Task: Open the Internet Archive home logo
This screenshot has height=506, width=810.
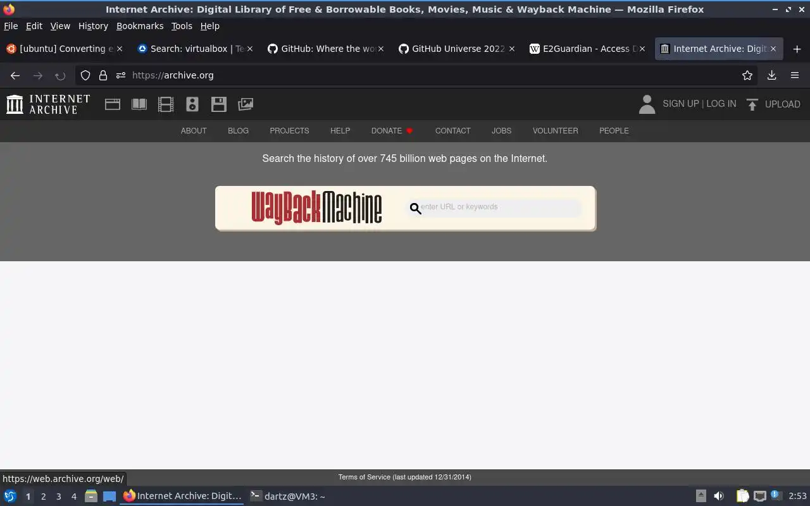Action: click(x=48, y=104)
